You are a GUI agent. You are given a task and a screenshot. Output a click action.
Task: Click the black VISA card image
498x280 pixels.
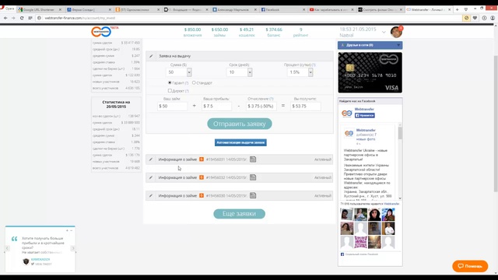click(x=370, y=72)
